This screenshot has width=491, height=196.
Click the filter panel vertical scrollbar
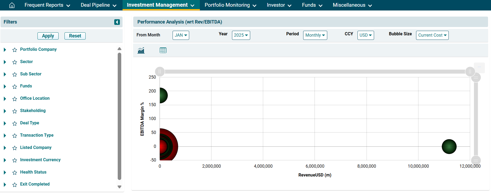tap(119, 116)
